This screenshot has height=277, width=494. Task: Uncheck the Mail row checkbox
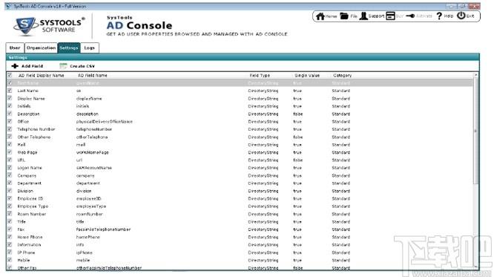(10, 145)
